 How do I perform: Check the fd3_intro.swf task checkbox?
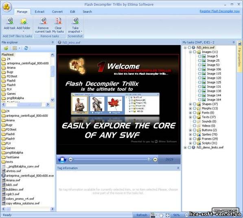click(189, 47)
